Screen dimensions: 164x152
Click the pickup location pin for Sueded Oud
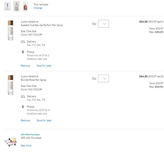(23, 52)
